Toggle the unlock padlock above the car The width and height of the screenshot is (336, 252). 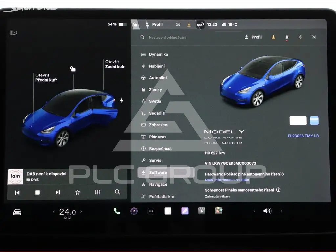click(73, 69)
